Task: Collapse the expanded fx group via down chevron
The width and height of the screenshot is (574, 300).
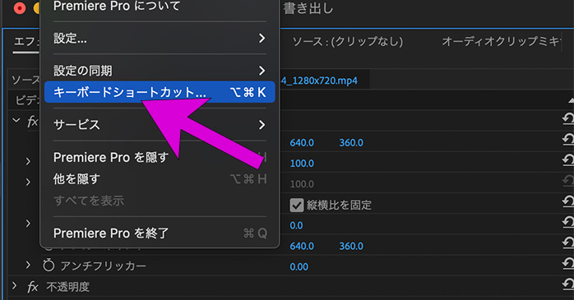Action: 16,120
